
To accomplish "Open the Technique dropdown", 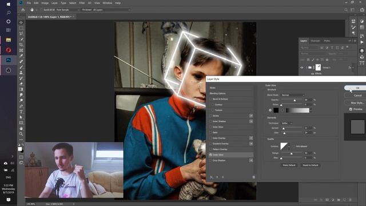I will pos(287,123).
